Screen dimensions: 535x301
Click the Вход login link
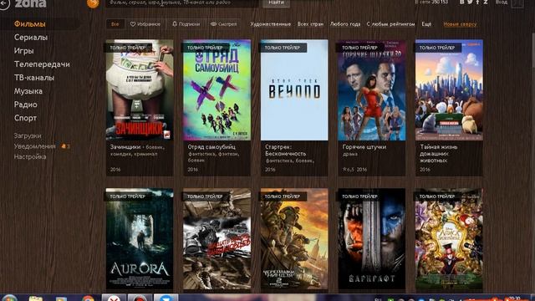502,2
